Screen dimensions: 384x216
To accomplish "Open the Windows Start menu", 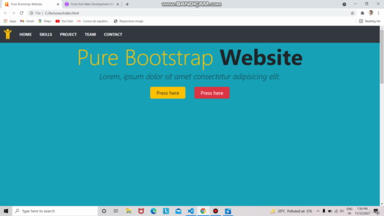I will [x=6, y=211].
